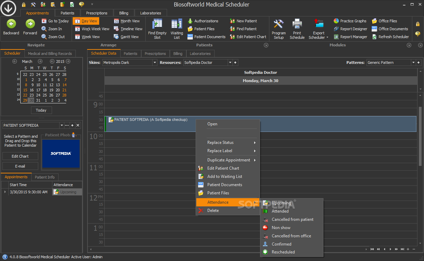The width and height of the screenshot is (424, 261).
Task: Expand Replace Label submenu
Action: pos(228,151)
